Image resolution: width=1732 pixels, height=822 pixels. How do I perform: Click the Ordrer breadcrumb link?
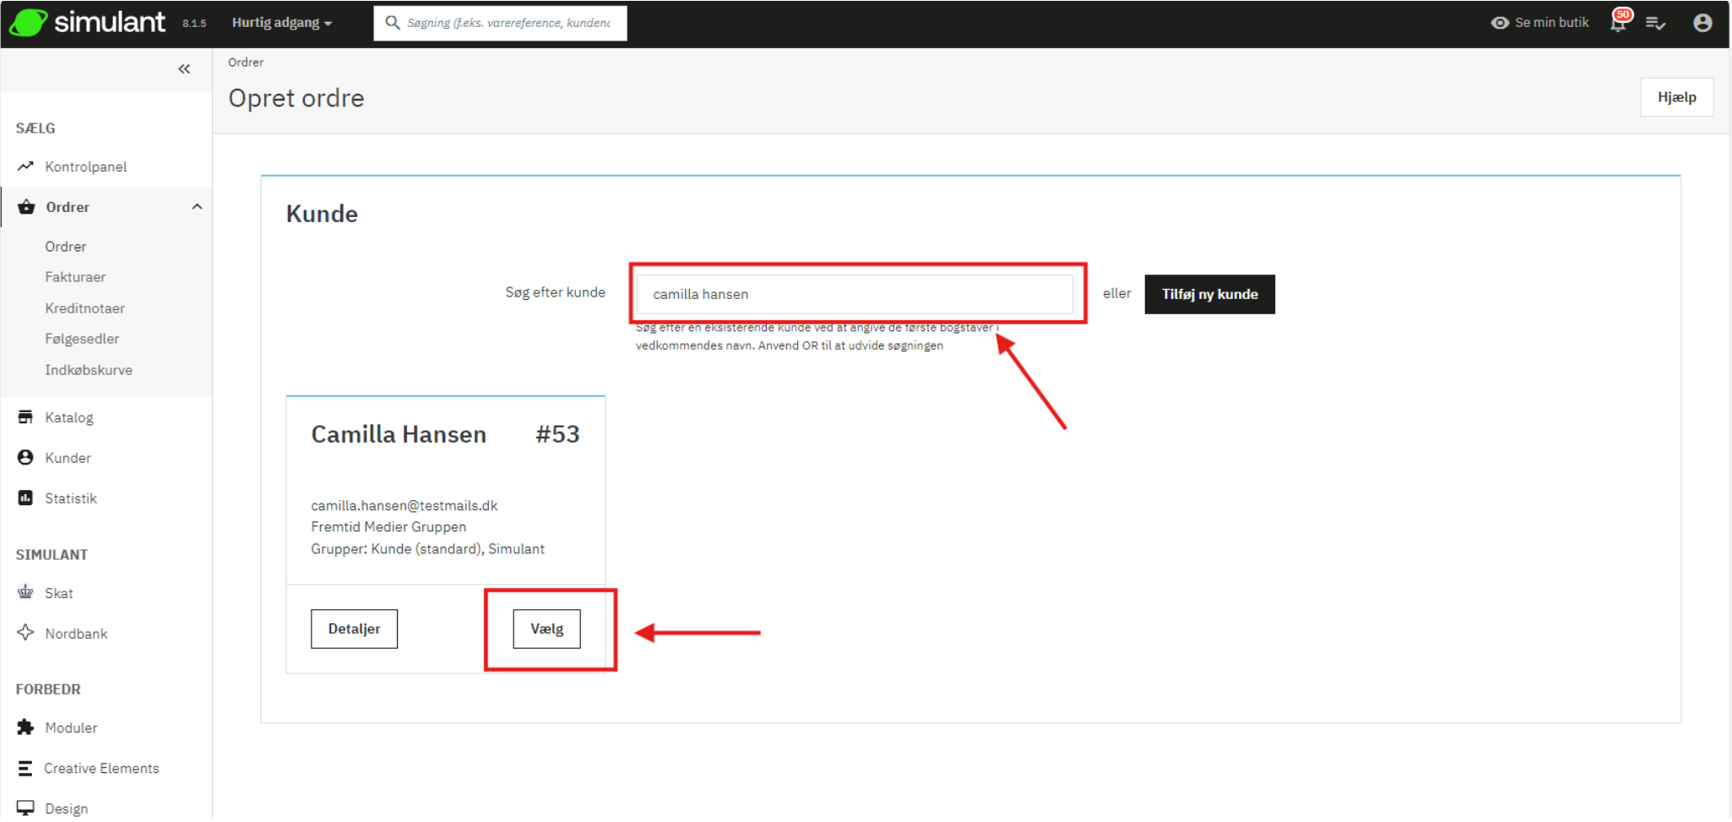(246, 63)
